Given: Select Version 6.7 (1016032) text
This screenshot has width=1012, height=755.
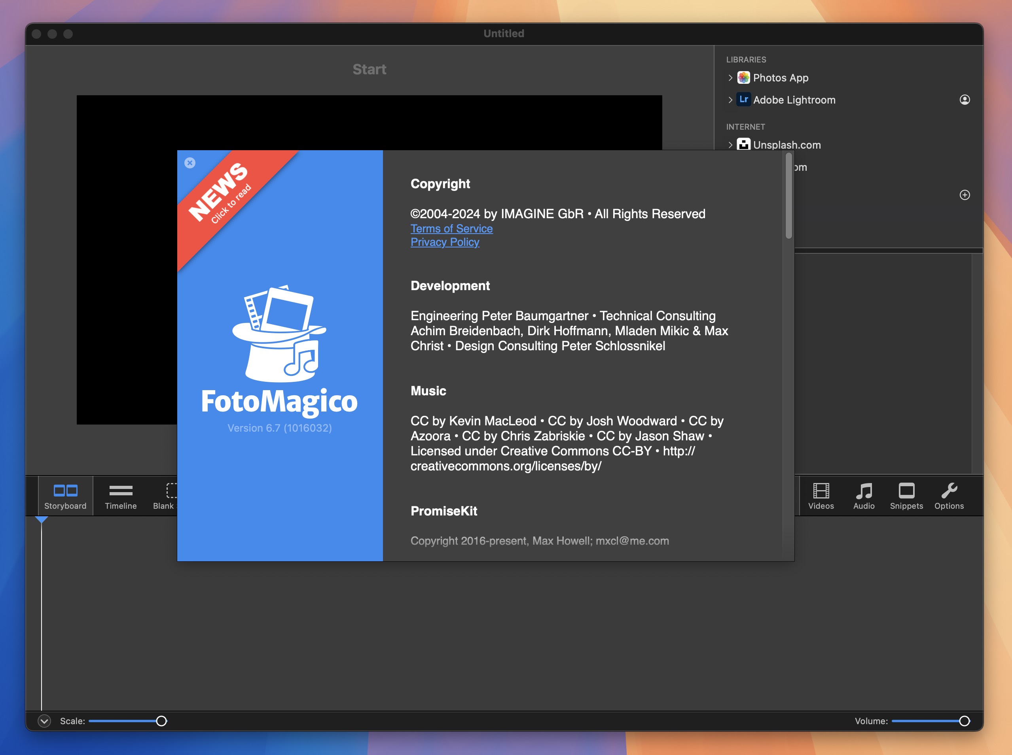Looking at the screenshot, I should [279, 428].
